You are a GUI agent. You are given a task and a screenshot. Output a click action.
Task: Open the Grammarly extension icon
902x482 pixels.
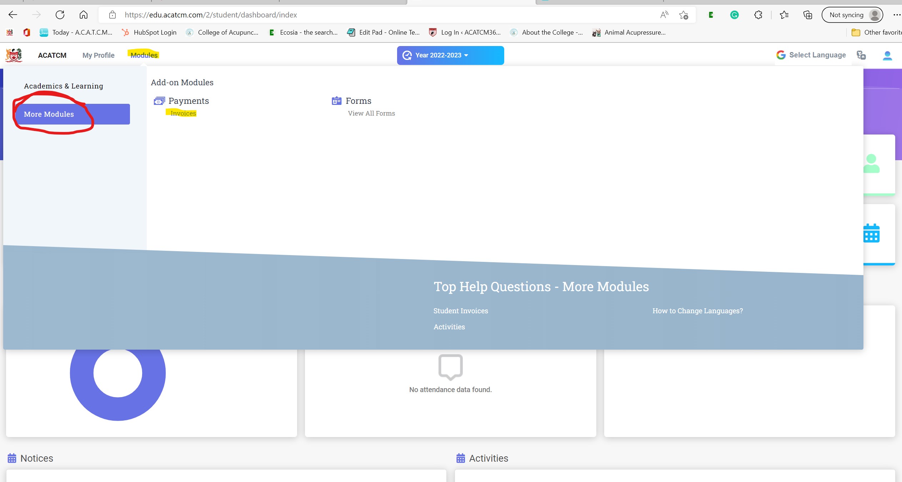tap(735, 15)
